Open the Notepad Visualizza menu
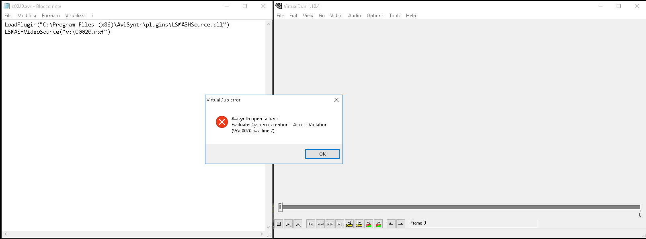Viewport: 646px width, 239px height. pos(76,16)
